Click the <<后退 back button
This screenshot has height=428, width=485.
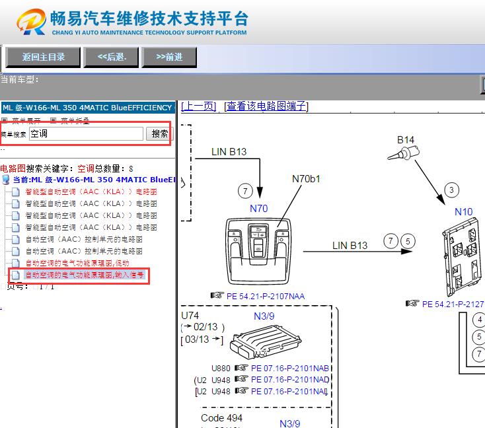(x=112, y=57)
